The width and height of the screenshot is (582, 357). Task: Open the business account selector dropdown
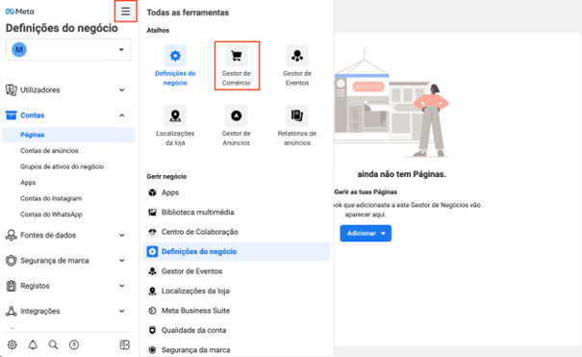click(68, 50)
